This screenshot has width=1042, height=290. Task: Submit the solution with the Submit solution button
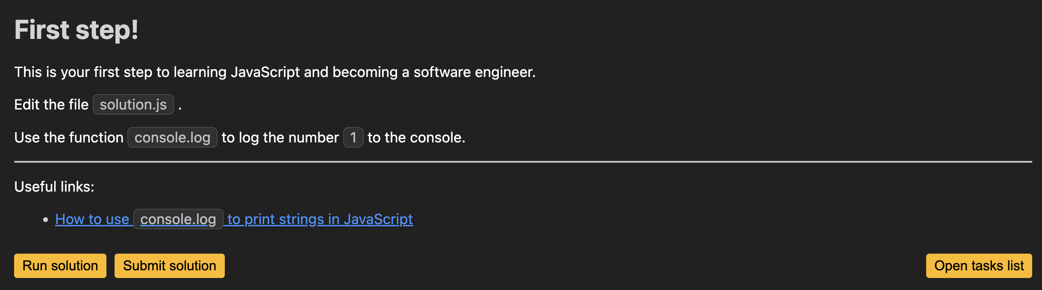170,266
